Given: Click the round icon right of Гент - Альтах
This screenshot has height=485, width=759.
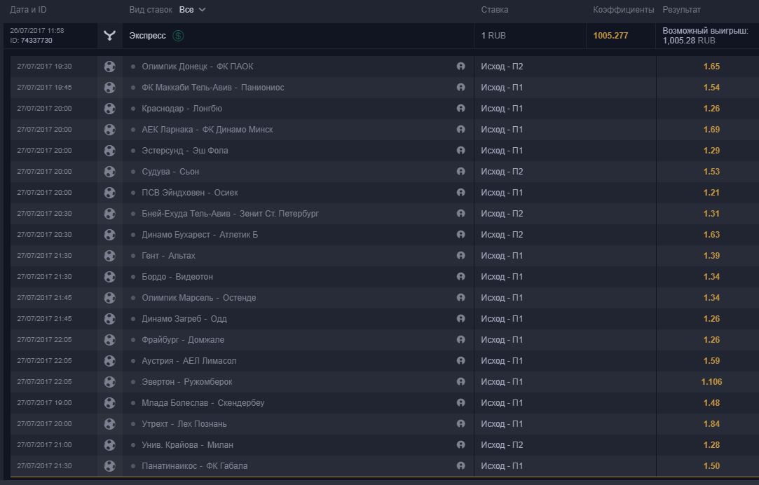Looking at the screenshot, I should 460,256.
